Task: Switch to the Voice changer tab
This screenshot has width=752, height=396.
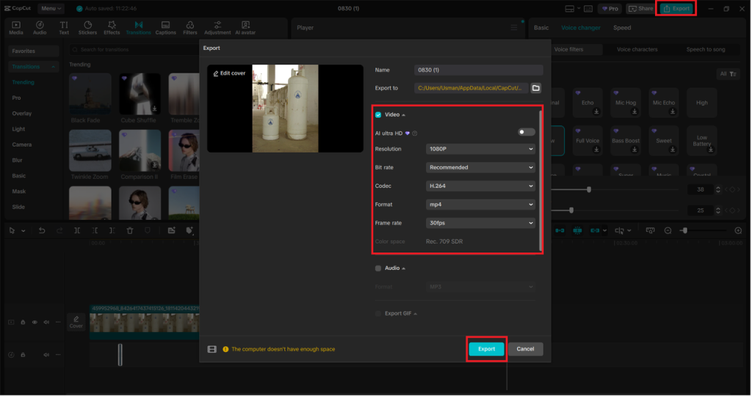Action: coord(580,28)
